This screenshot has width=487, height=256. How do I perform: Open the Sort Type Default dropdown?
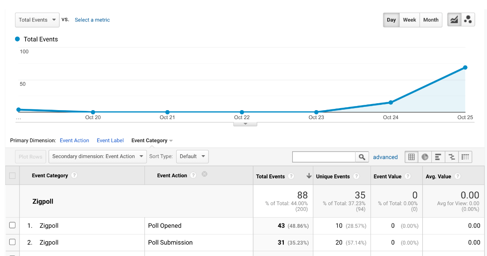(x=192, y=156)
